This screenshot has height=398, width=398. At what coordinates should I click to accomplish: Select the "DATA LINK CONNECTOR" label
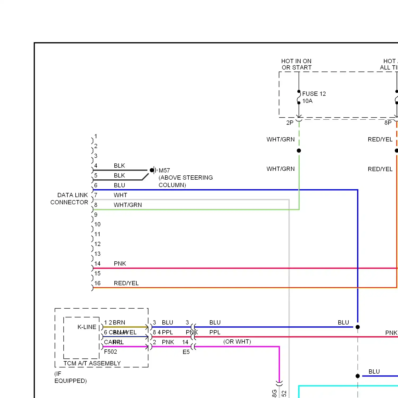(69, 199)
